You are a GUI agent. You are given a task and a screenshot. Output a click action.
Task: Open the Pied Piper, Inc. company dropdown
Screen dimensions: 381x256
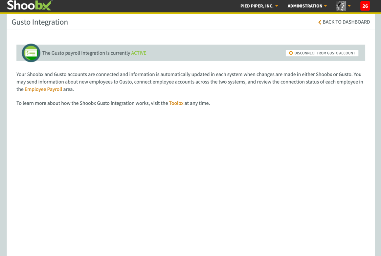(259, 6)
